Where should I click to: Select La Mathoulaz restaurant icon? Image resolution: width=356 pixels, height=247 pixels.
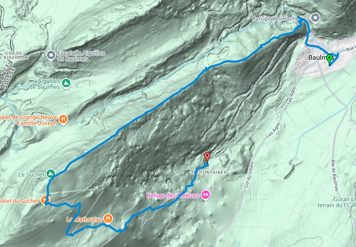pos(108,219)
